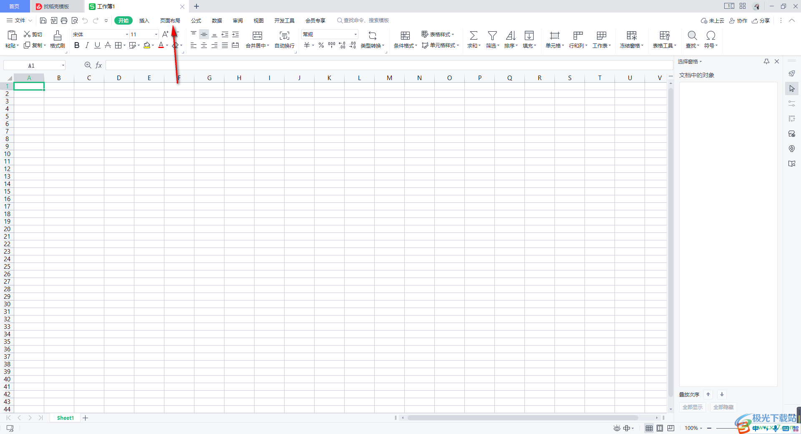Click the Save icon in quick access
801x434 pixels.
pyautogui.click(x=43, y=20)
